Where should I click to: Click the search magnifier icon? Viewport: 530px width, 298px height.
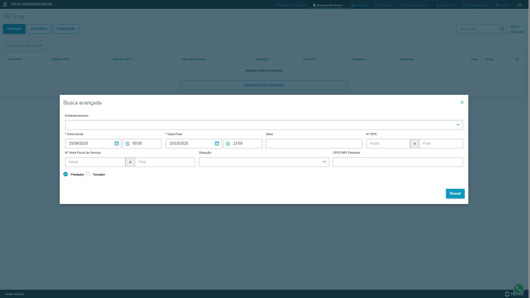tap(502, 29)
